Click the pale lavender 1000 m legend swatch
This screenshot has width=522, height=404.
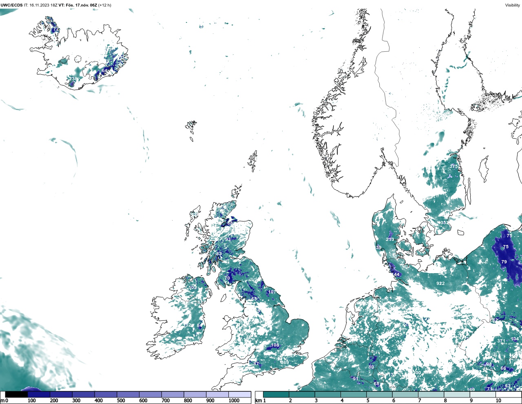(x=239, y=394)
